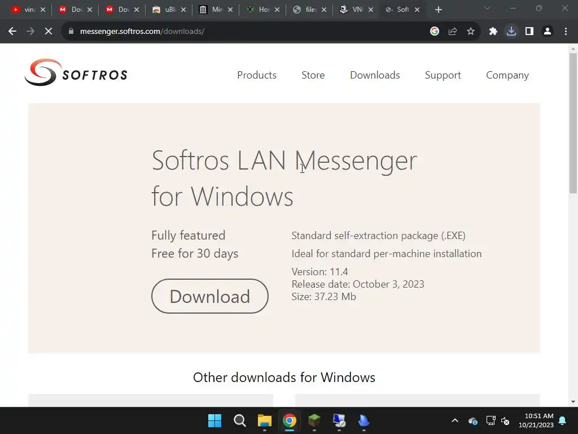The image size is (578, 434).
Task: Close the uBl tab
Action: point(183,10)
